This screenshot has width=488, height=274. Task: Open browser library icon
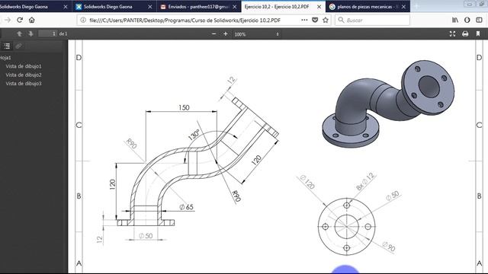455,21
